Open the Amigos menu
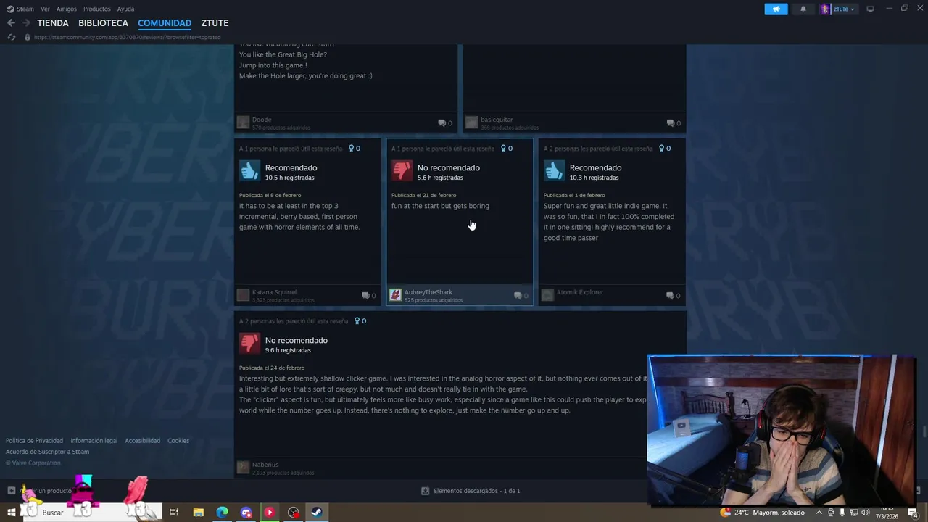The height and width of the screenshot is (522, 928). pyautogui.click(x=67, y=9)
